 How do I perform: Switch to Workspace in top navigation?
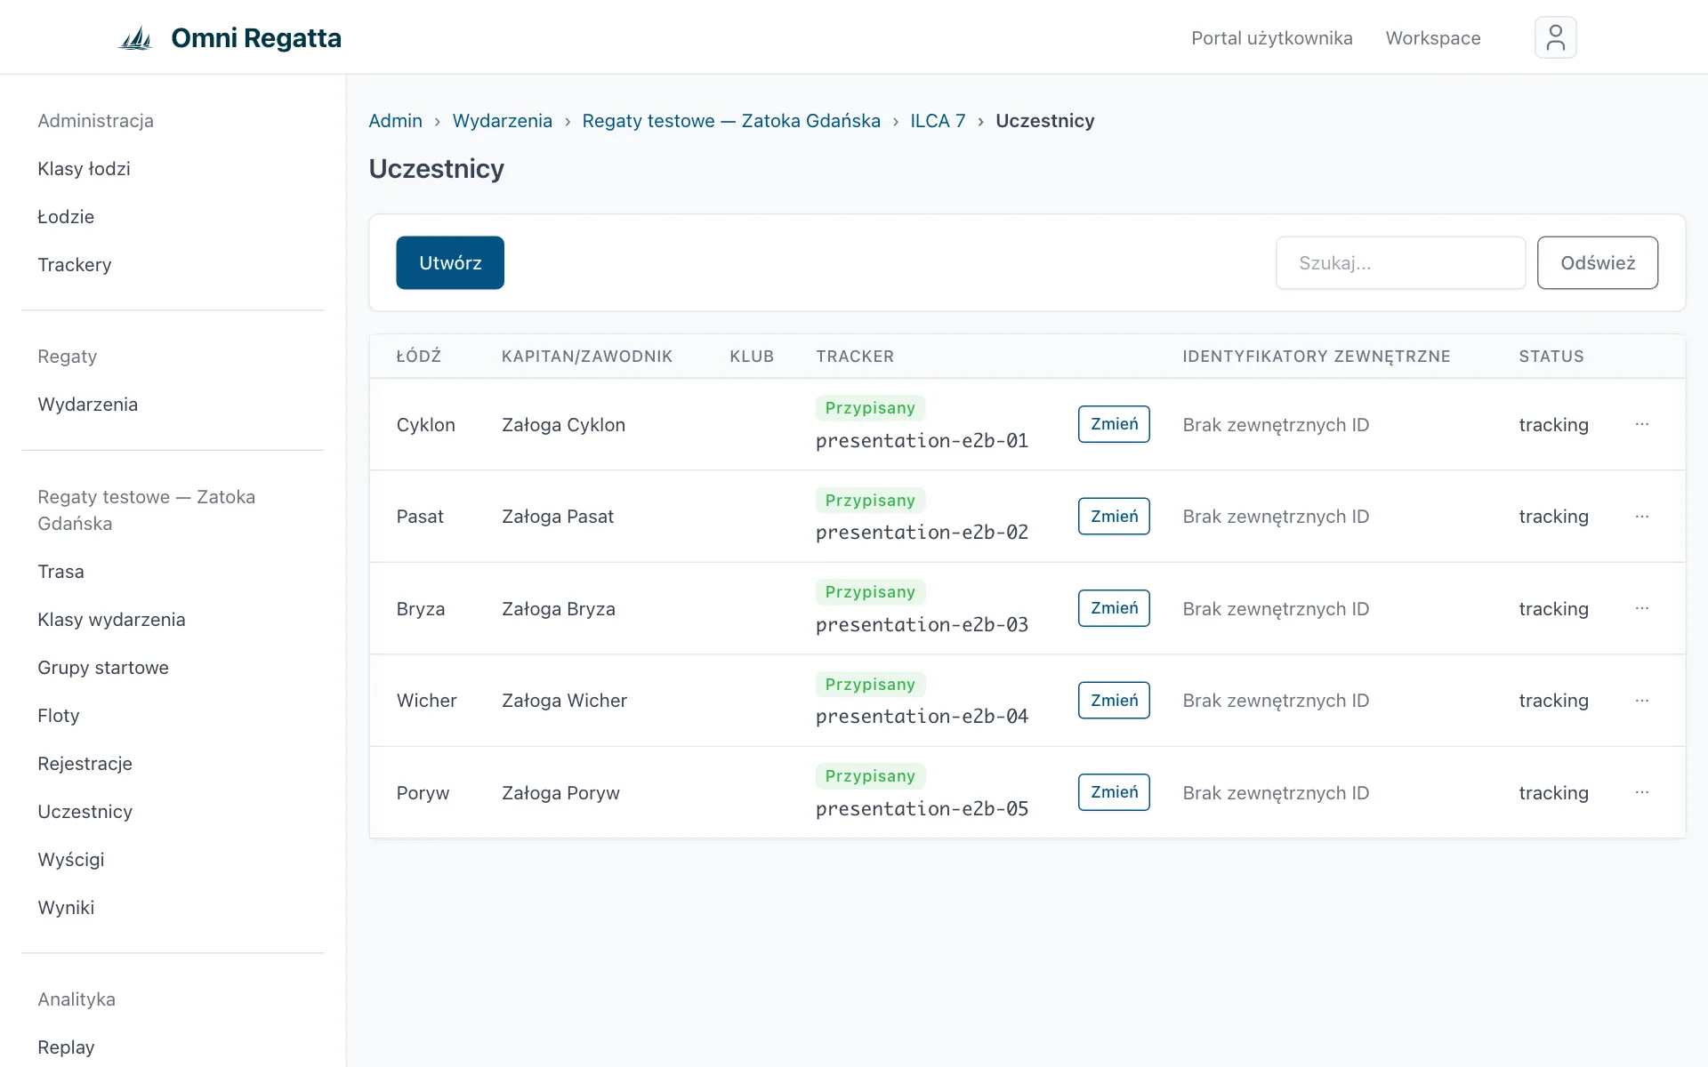click(x=1433, y=38)
